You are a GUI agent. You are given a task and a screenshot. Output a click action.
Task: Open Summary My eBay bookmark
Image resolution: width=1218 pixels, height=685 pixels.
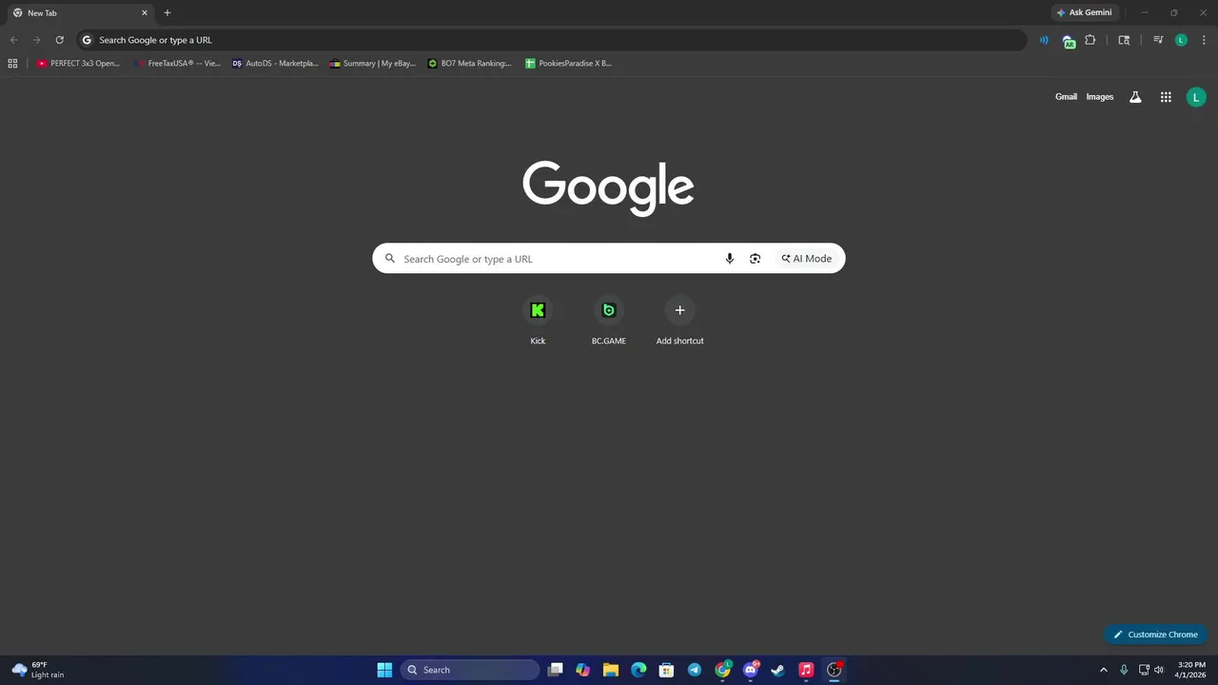click(x=373, y=64)
